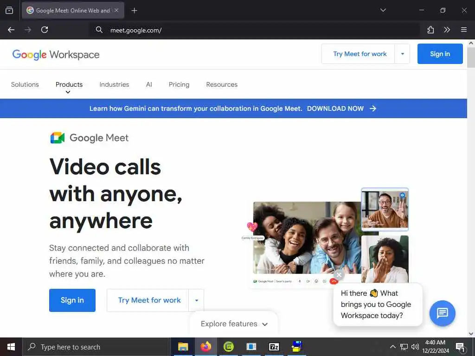This screenshot has height=356, width=475.
Task: Click the DOWNLOAD NOW banner link
Action: click(x=335, y=108)
